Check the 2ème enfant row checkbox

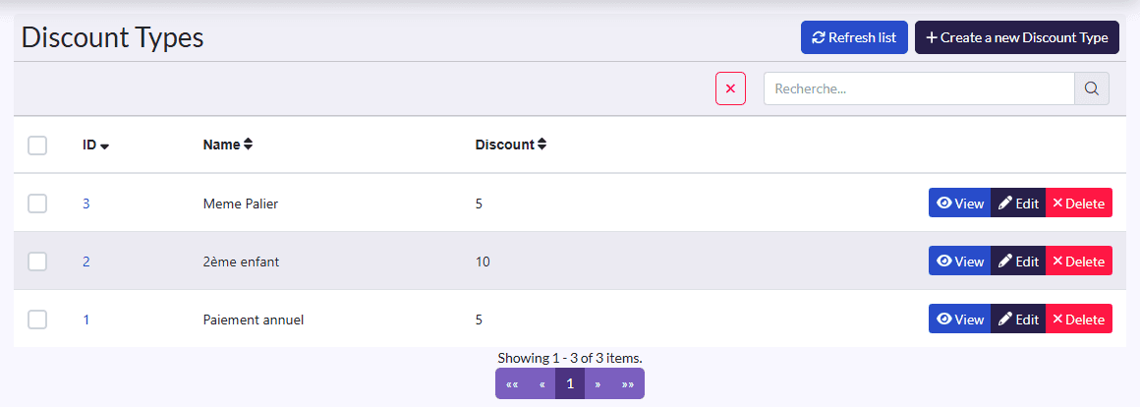point(37,261)
